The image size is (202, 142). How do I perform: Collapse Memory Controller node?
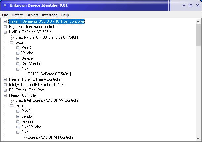[x=5, y=95]
